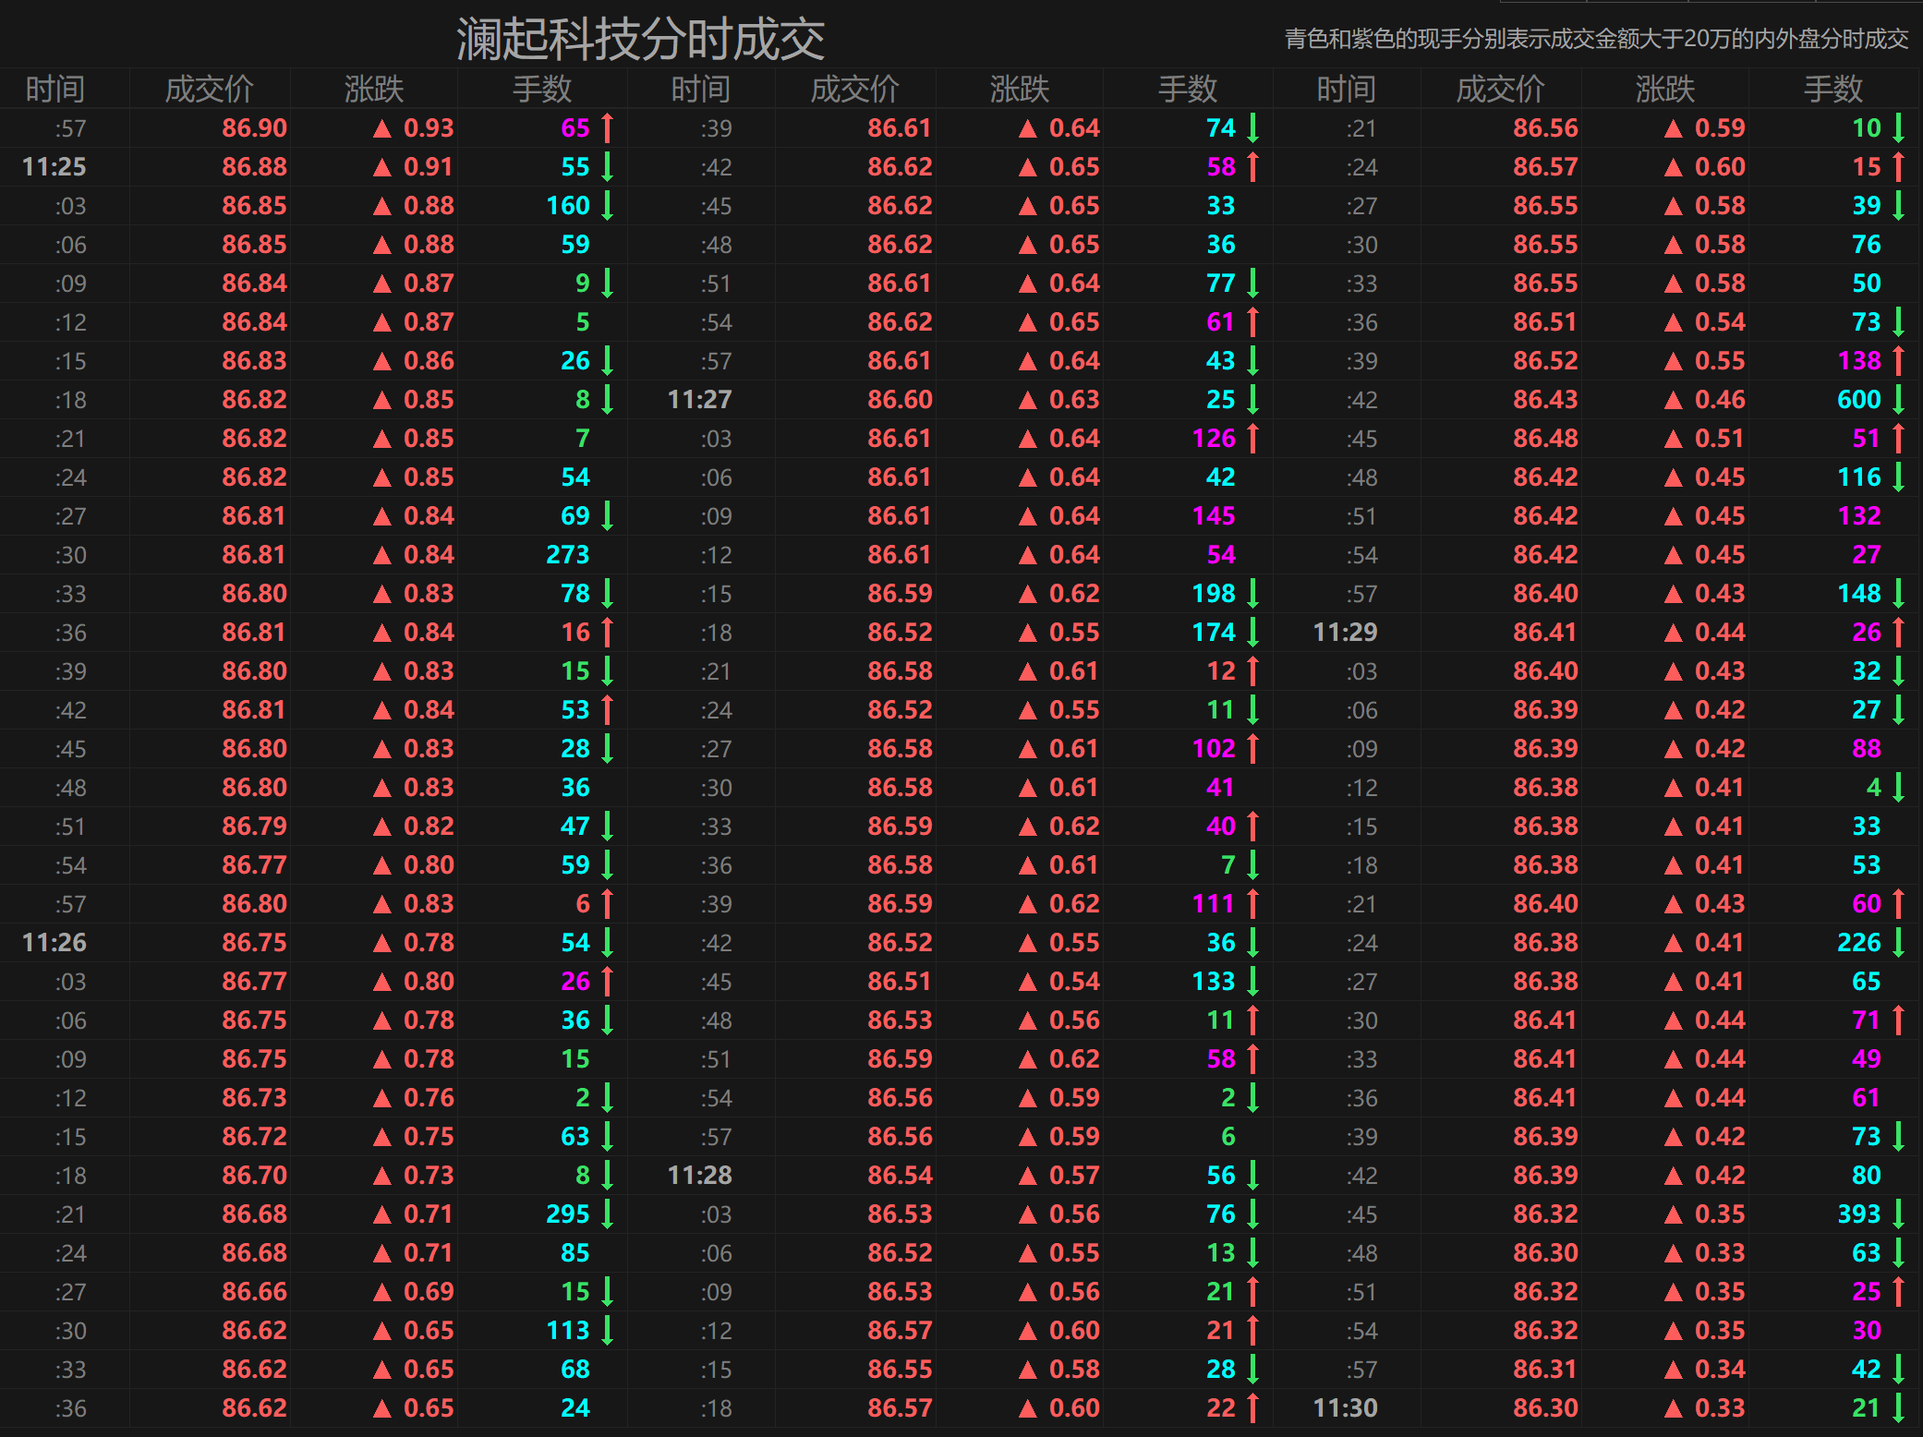Viewport: 1923px width, 1437px height.
Task: Click the 手数 value 116
Action: [x=1859, y=477]
